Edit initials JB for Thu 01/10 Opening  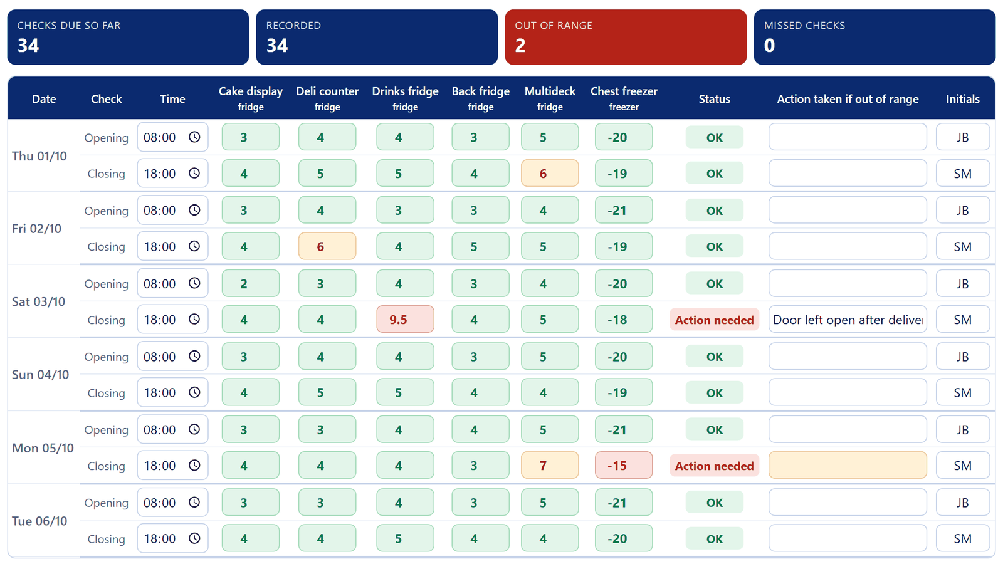click(x=963, y=137)
